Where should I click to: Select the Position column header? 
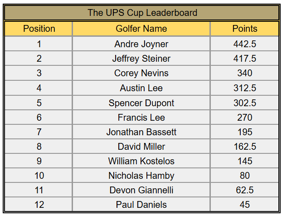(x=39, y=29)
